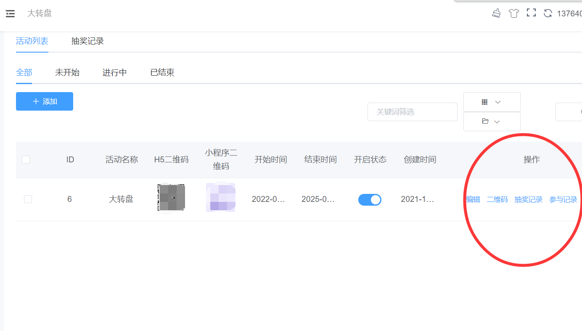Focus the 关键词筛选 input field
The height and width of the screenshot is (331, 582).
click(x=412, y=112)
